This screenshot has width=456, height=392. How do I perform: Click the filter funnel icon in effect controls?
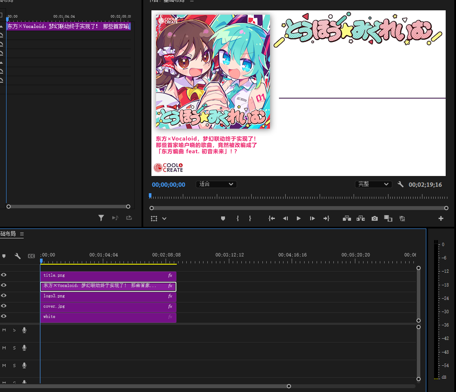[x=101, y=218]
